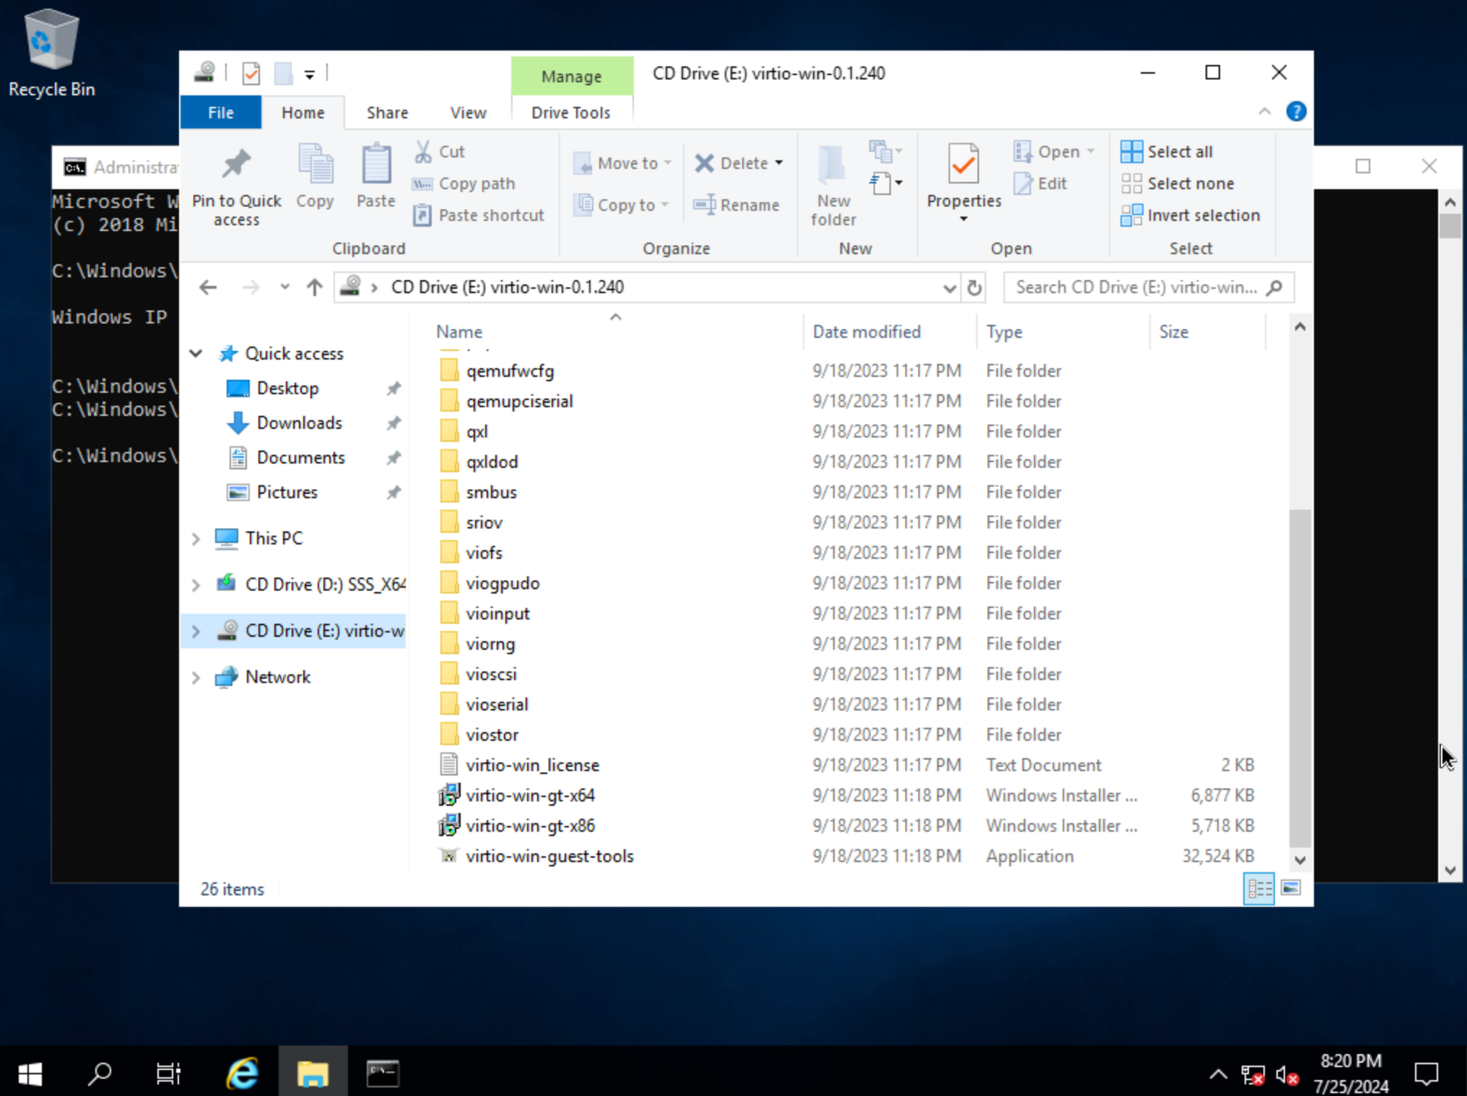Expand the This PC tree node
1467x1096 pixels.
coord(195,538)
